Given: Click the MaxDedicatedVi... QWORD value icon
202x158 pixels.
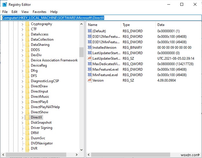Looking at the screenshot, I should (x=89, y=64).
